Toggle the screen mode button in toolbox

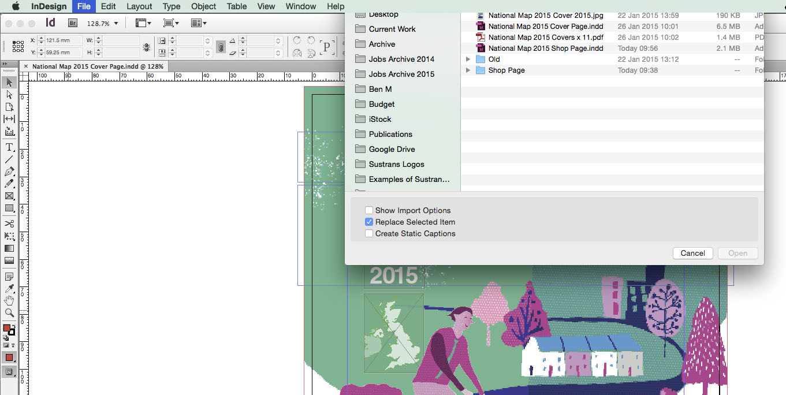click(x=9, y=372)
